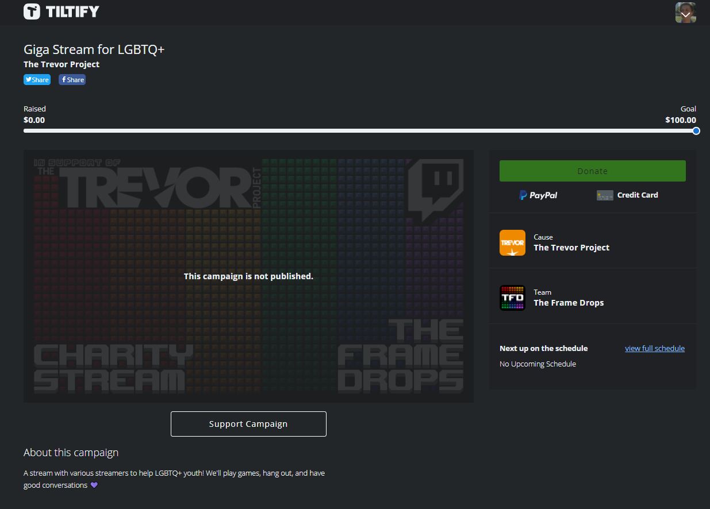This screenshot has height=509, width=710.
Task: Click the Next up on the schedule heading
Action: (543, 348)
